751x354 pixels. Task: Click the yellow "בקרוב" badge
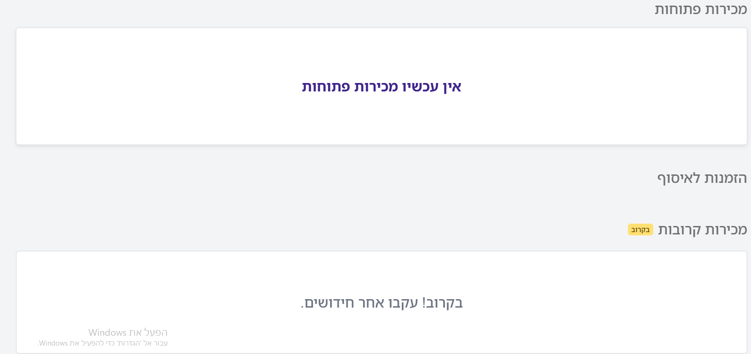tap(640, 230)
